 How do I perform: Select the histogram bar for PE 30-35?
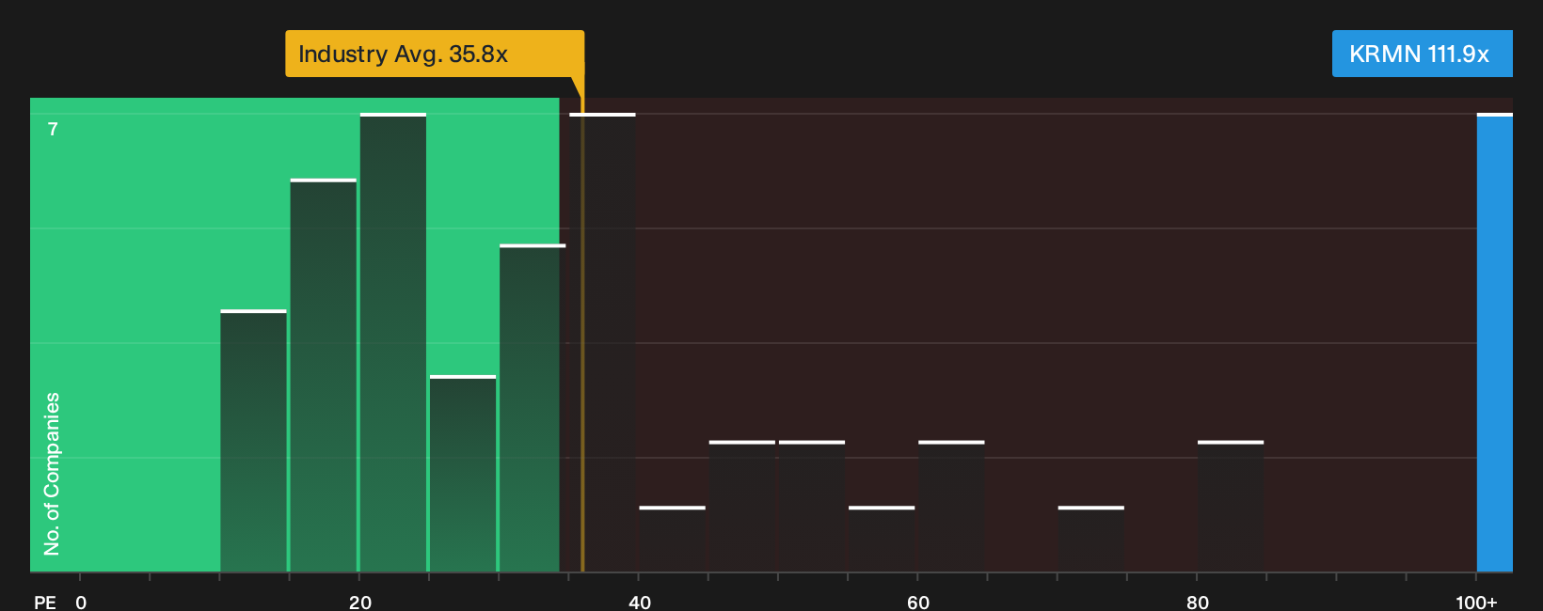pos(533,408)
